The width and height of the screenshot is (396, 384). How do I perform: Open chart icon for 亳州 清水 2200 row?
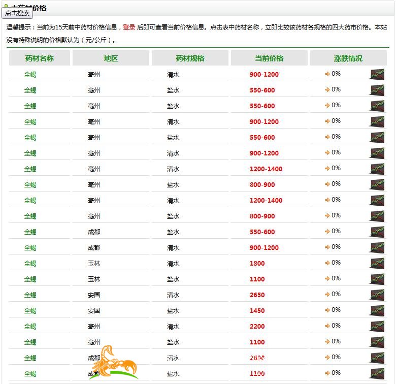[377, 326]
